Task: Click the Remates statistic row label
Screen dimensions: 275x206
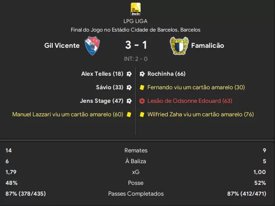Action: 136,151
